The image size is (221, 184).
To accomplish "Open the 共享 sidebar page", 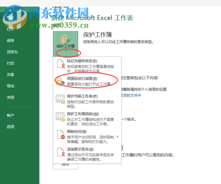I will coord(10,75).
